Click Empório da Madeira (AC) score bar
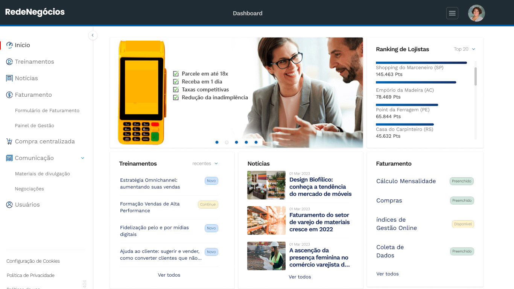 pos(416,82)
